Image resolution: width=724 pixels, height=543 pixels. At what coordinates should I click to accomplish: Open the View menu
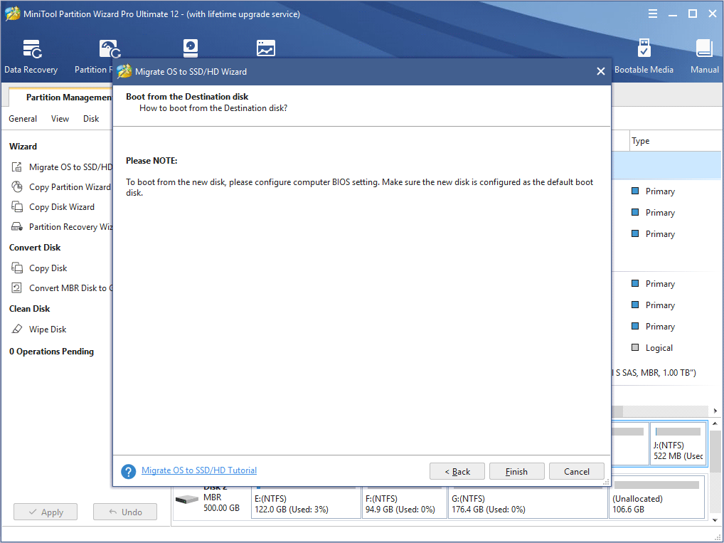[60, 119]
